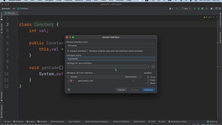Open the Structure tool window stripe
Image resolution: width=222 pixels, height=125 pixels.
(1, 28)
